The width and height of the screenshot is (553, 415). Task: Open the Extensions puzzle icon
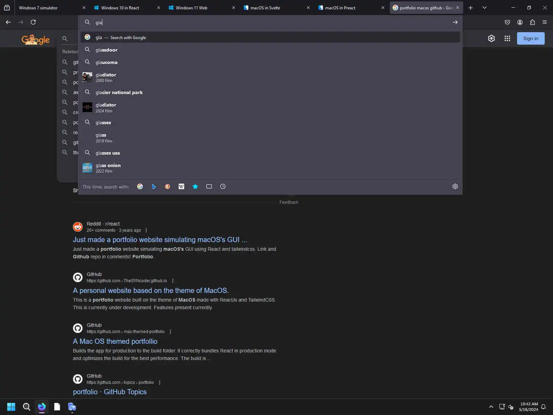[532, 22]
